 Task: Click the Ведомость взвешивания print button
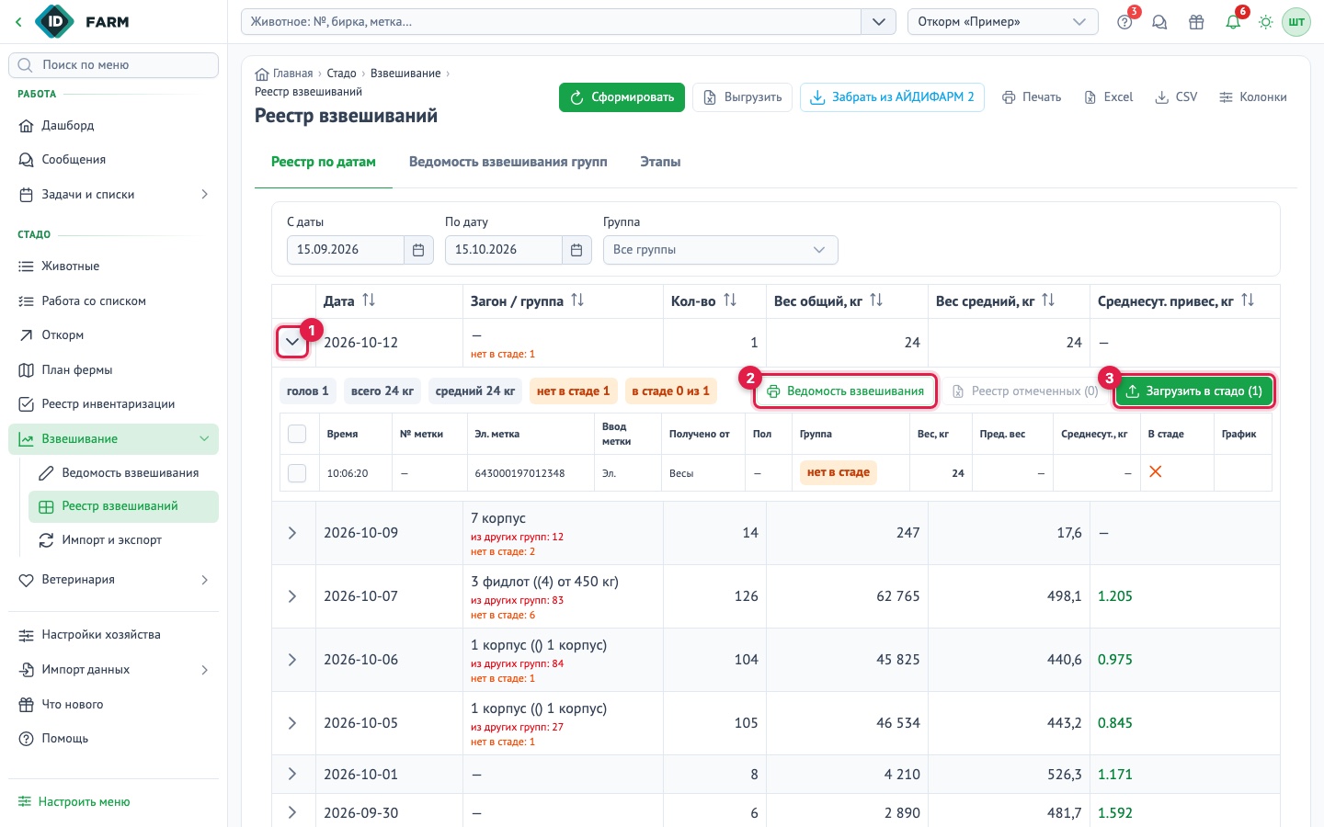coord(846,391)
